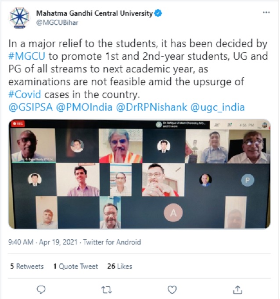View the 26 Likes list
Image resolution: width=280 pixels, height=299 pixels.
(x=119, y=266)
